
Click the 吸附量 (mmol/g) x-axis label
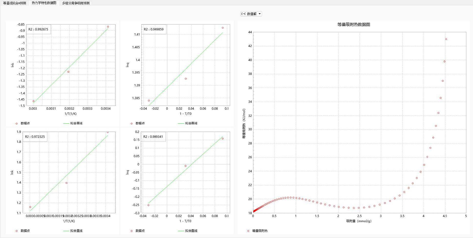pyautogui.click(x=359, y=221)
